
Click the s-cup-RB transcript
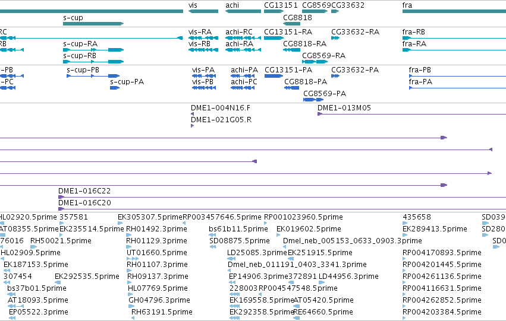click(93, 62)
